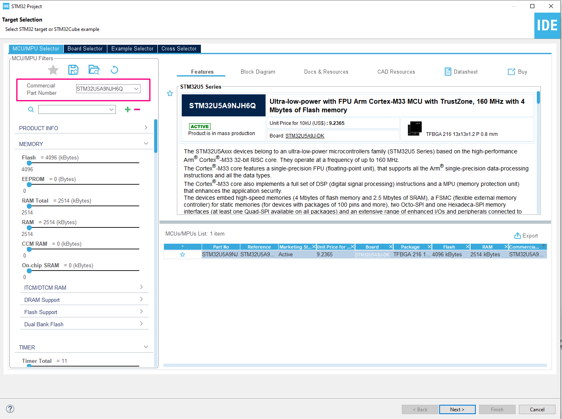Collapse the MEMORY section
The height and width of the screenshot is (419, 562).
146,143
